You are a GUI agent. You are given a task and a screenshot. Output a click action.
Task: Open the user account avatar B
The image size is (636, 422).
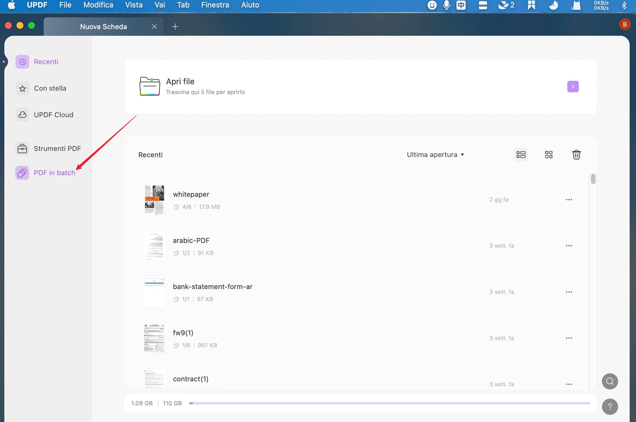[625, 25]
